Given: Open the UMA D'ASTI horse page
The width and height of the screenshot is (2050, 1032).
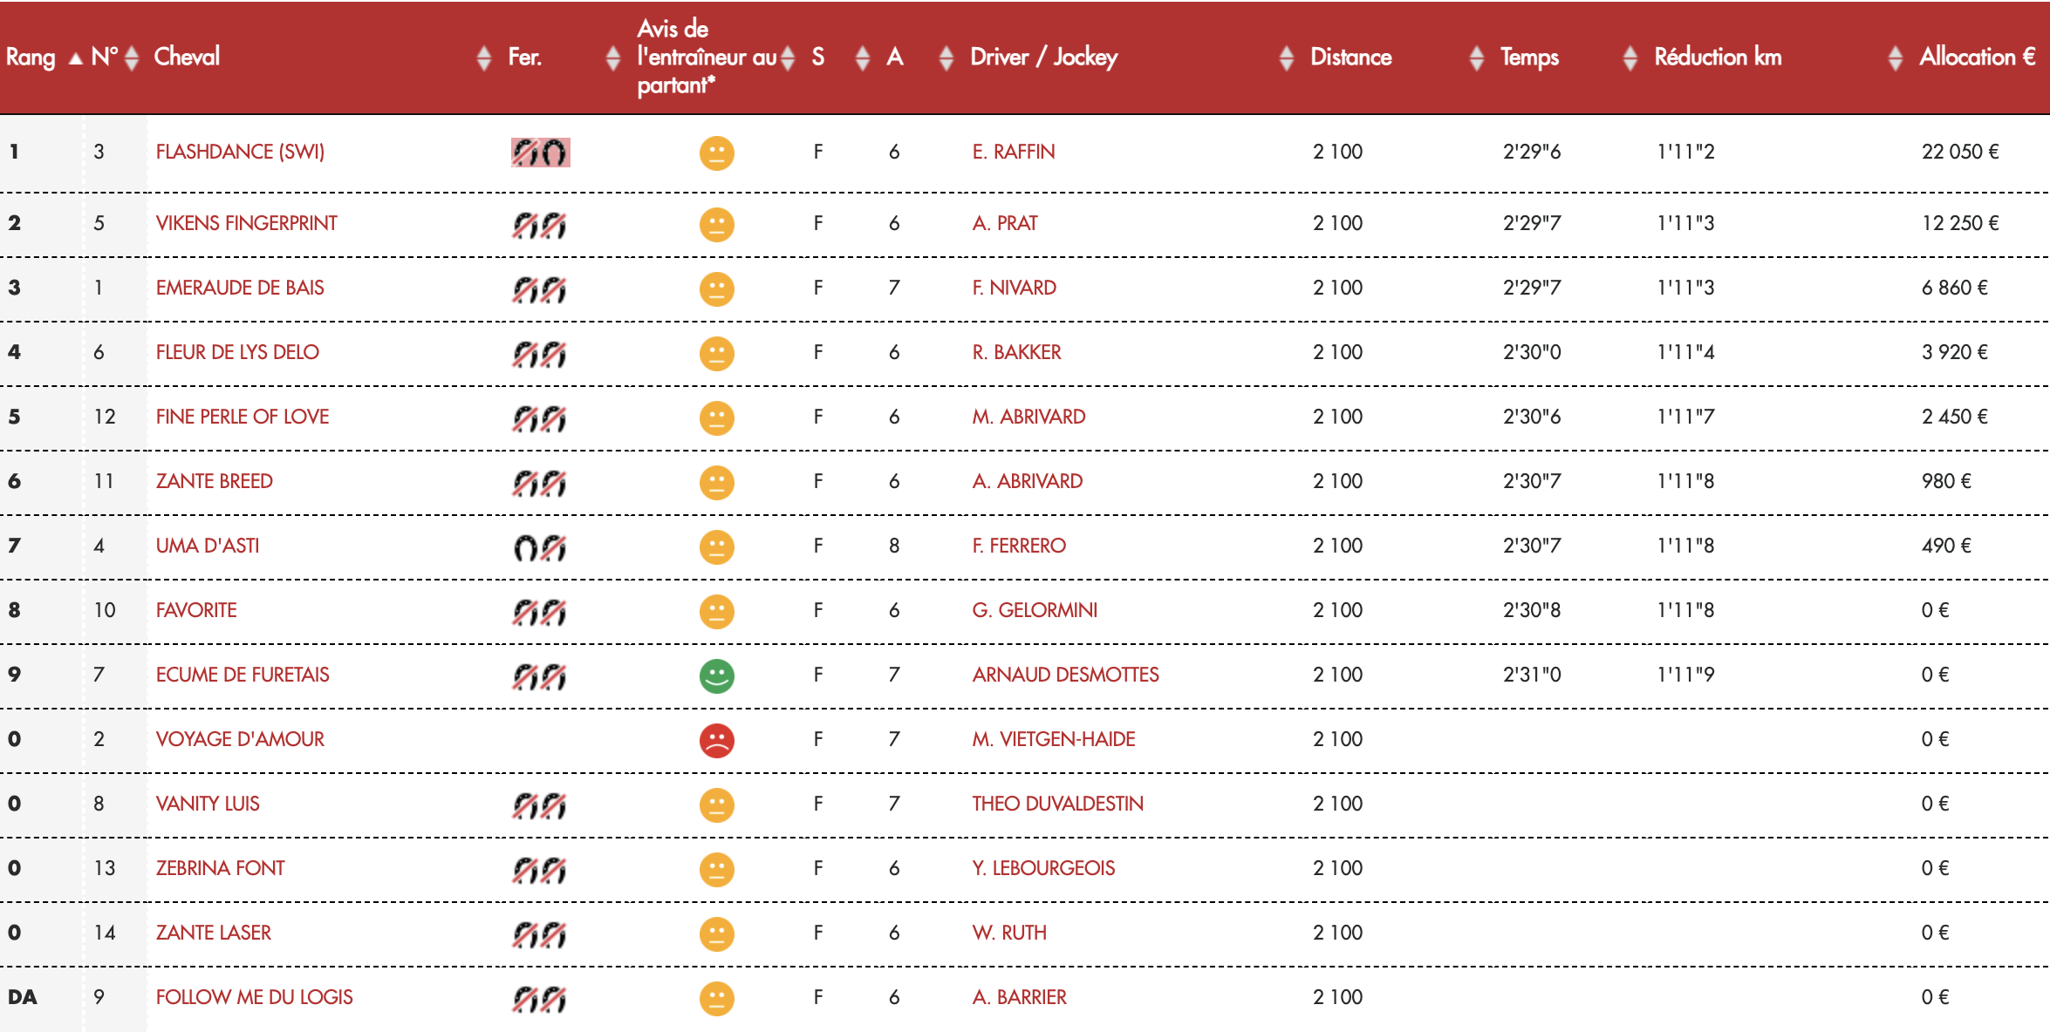Looking at the screenshot, I should coord(208,546).
